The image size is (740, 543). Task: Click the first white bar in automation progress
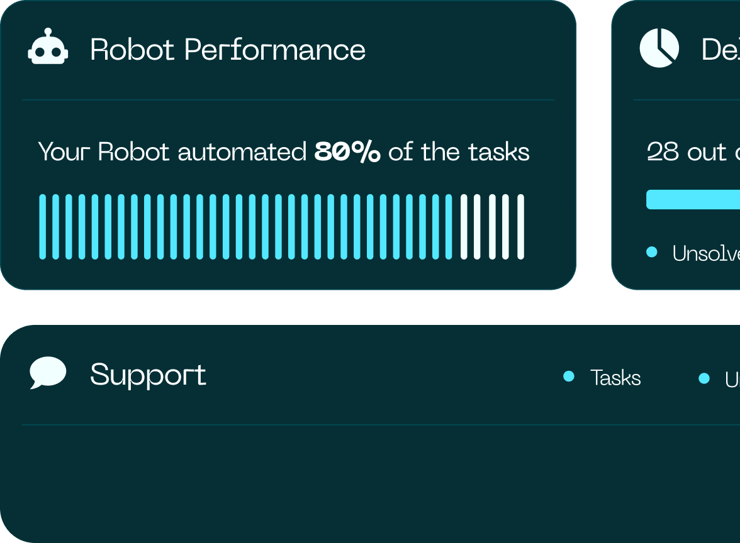tap(464, 226)
